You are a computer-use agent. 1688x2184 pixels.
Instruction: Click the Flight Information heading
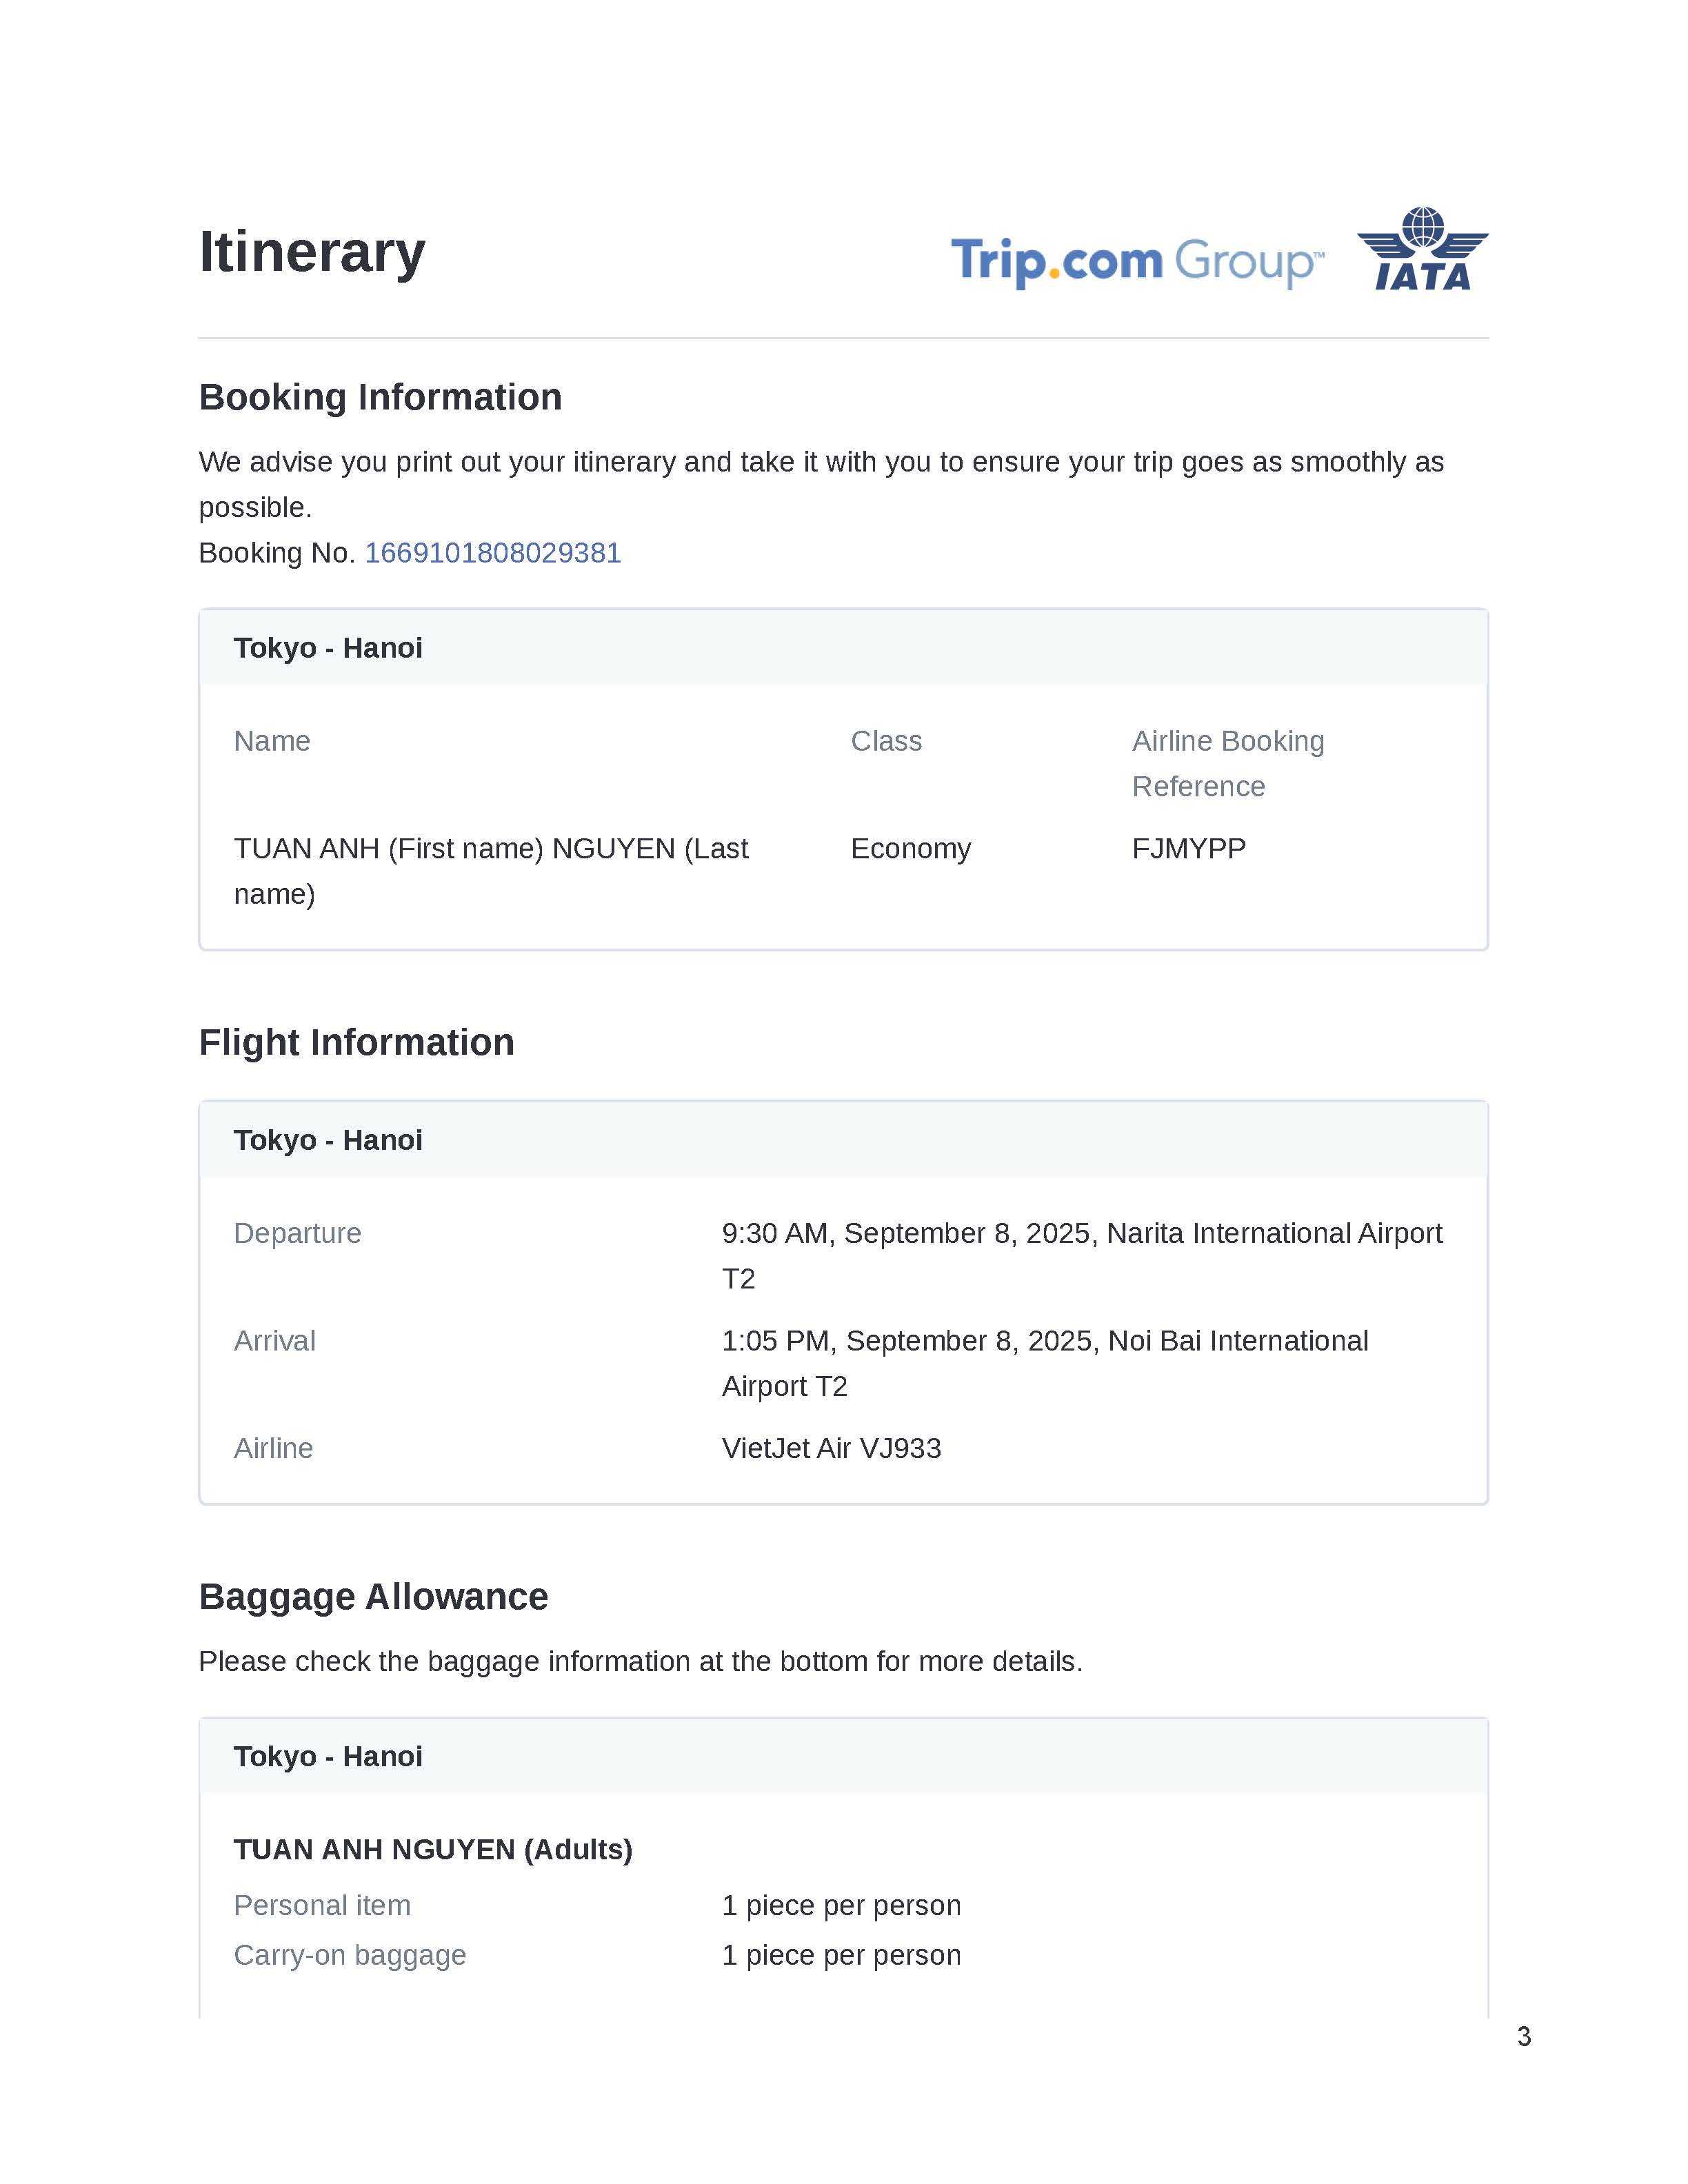pos(356,1042)
